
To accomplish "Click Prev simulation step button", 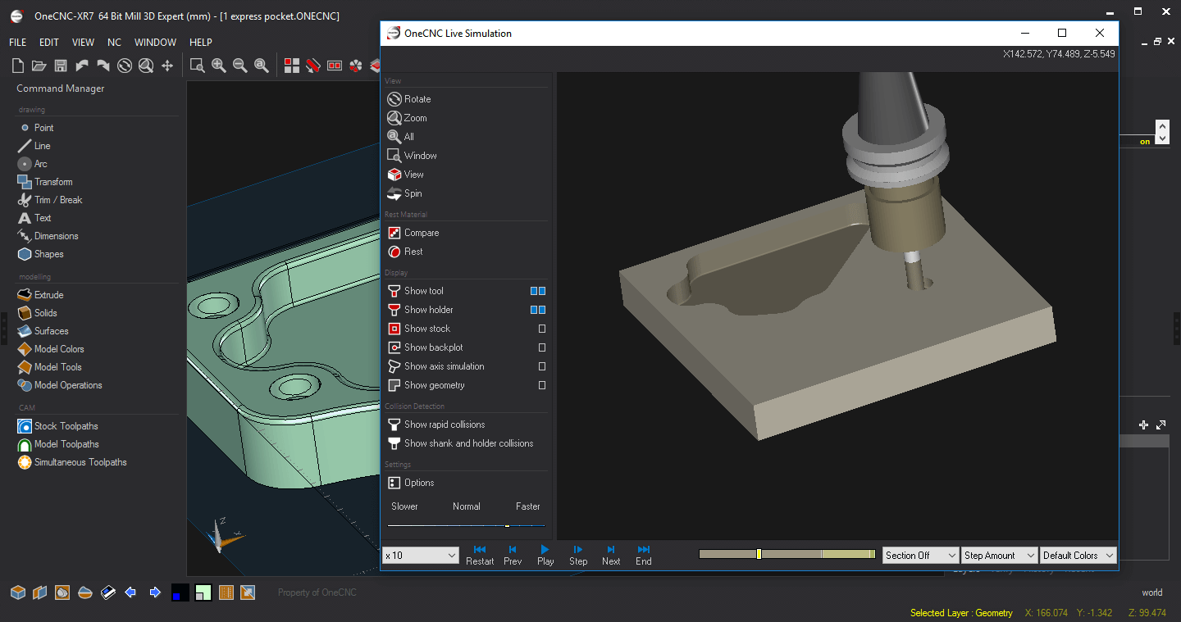I will [x=513, y=555].
